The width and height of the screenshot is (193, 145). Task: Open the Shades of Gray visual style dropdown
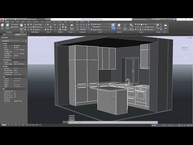point(101,25)
